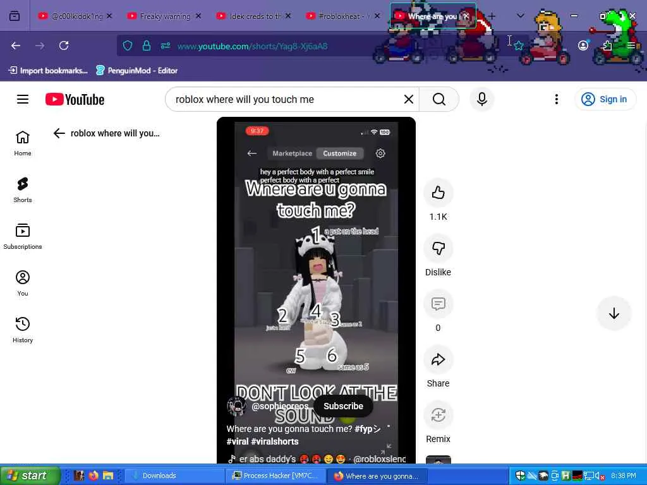Viewport: 647px width, 485px height.
Task: Launch Firefox from quick launch
Action: pyautogui.click(x=94, y=476)
